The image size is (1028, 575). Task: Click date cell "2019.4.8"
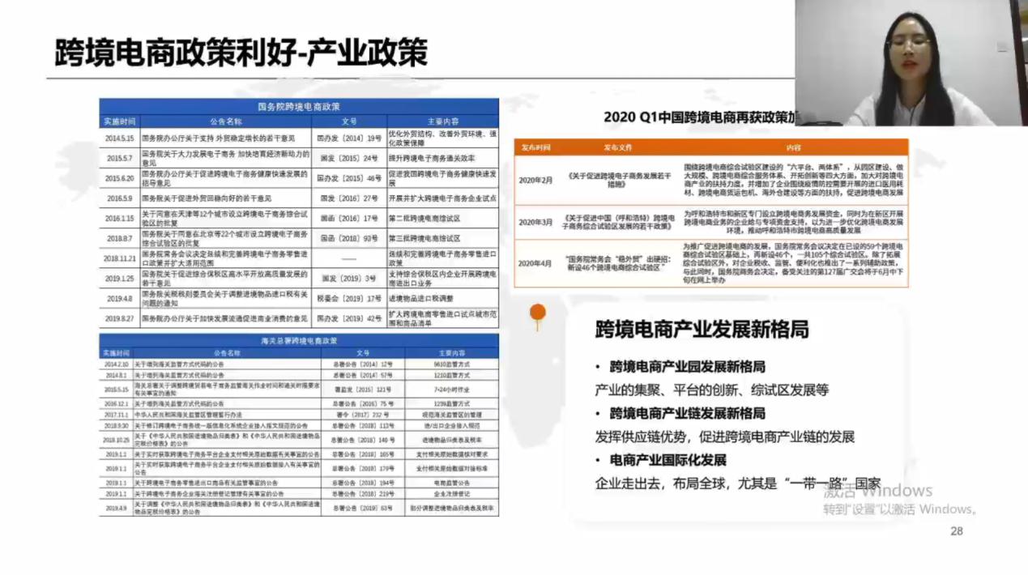point(120,299)
